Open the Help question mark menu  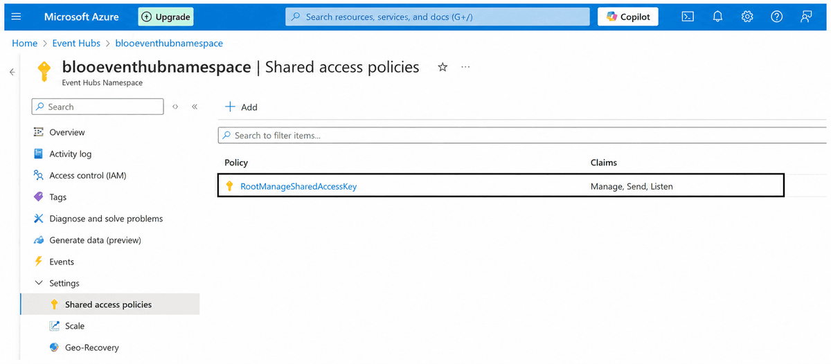point(777,17)
